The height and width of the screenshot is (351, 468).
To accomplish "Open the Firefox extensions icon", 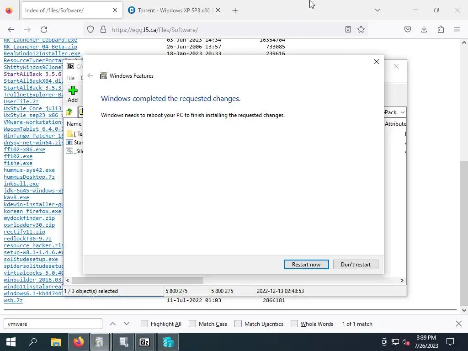I will point(441,29).
